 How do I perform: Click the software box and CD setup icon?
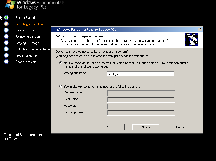coord(191,40)
